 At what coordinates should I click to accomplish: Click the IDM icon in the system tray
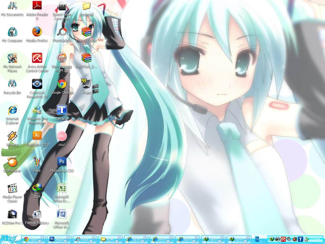point(272,239)
